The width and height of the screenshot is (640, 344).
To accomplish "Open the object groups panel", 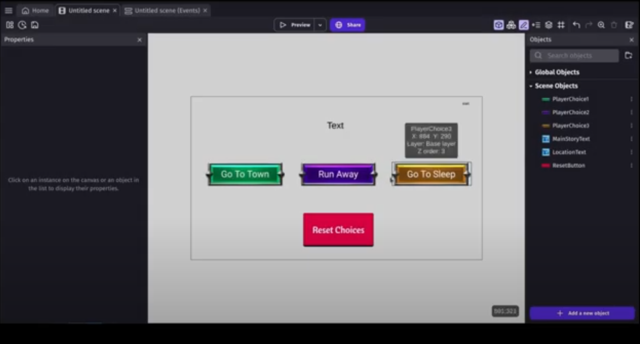I will (511, 25).
